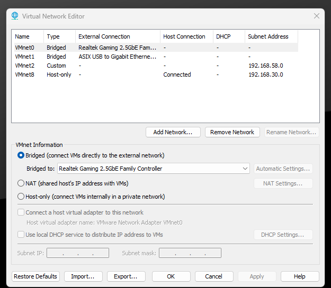Close the Virtual Network Editor dialog

click(x=316, y=16)
